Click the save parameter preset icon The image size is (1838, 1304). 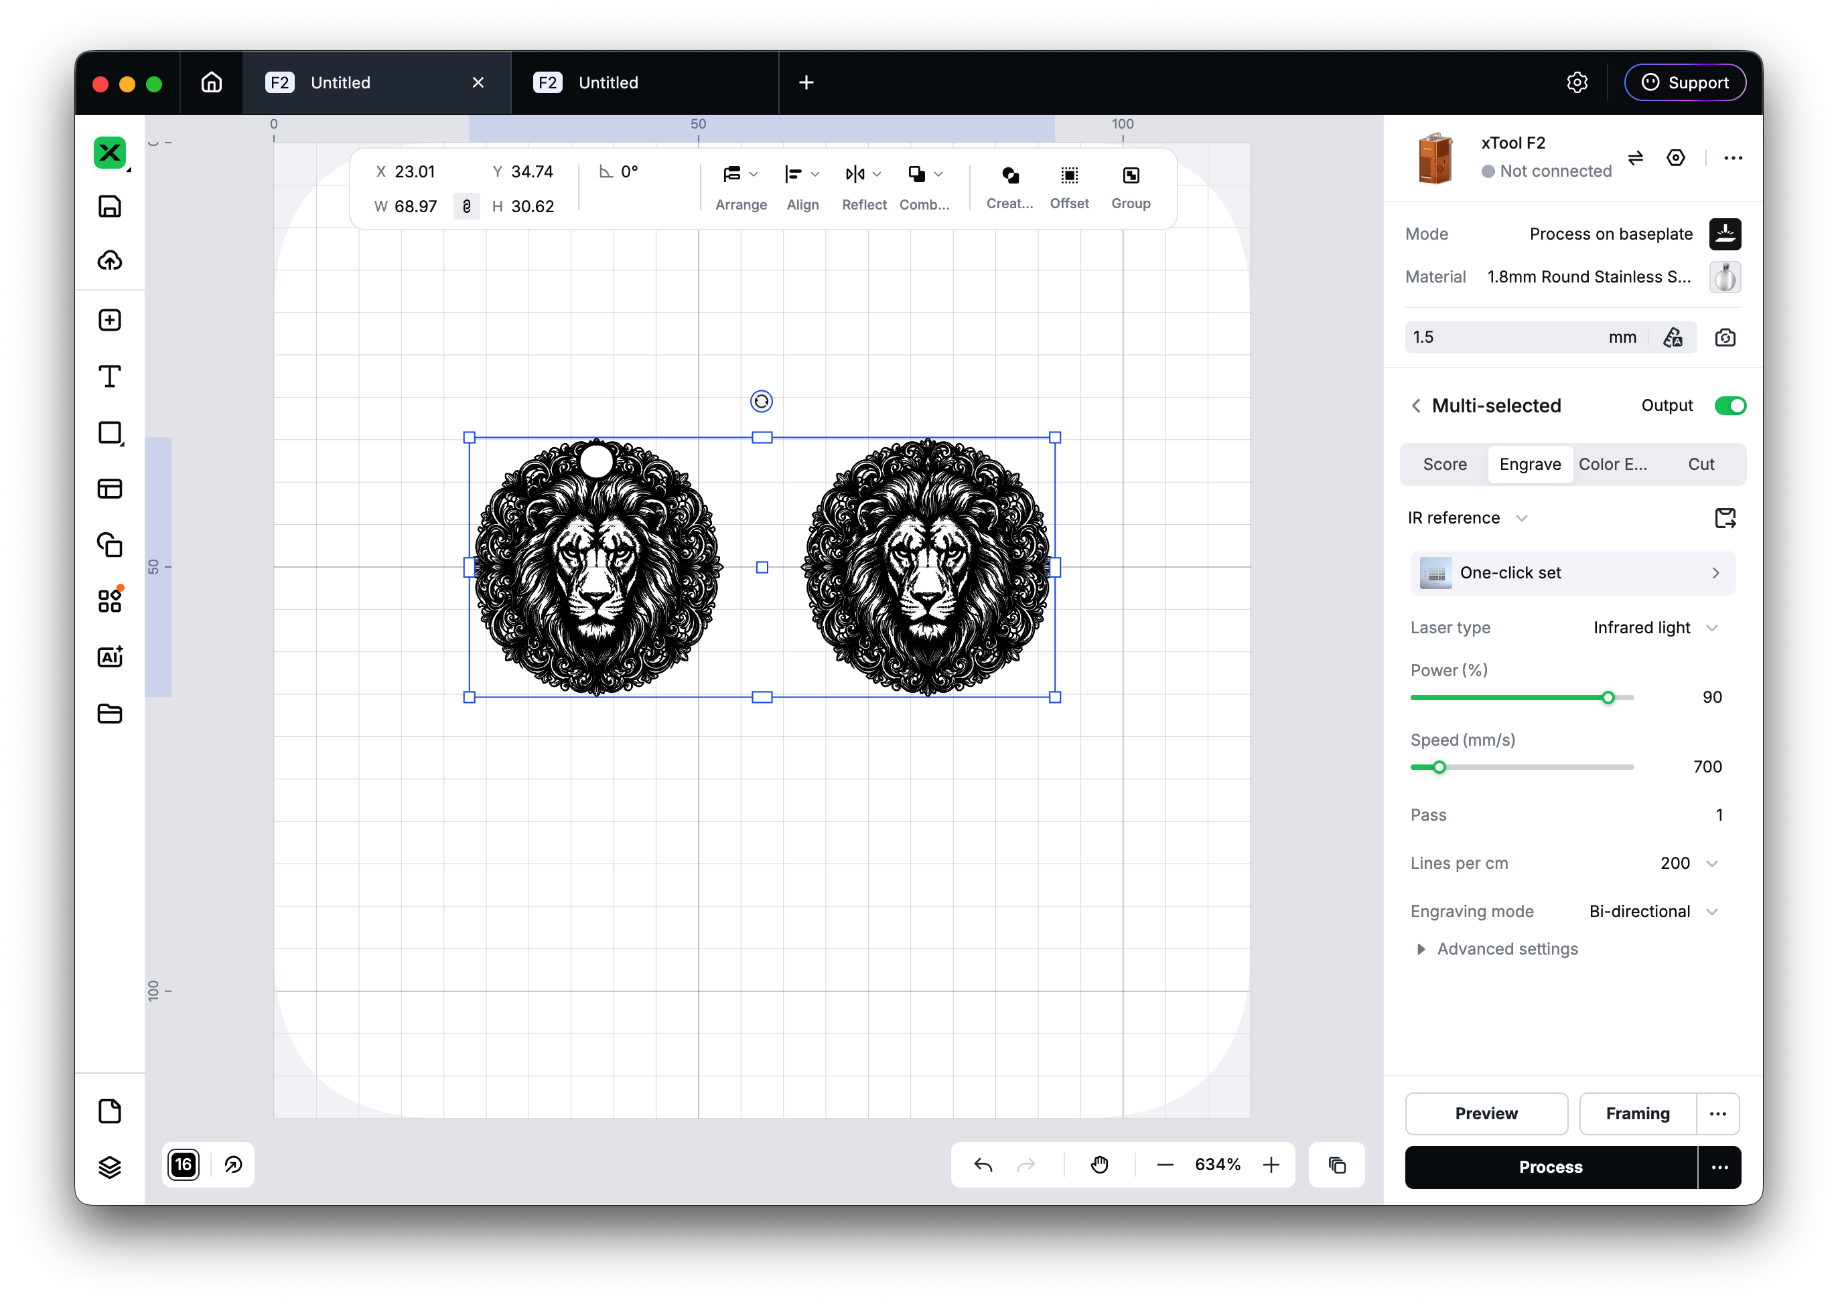(1725, 518)
